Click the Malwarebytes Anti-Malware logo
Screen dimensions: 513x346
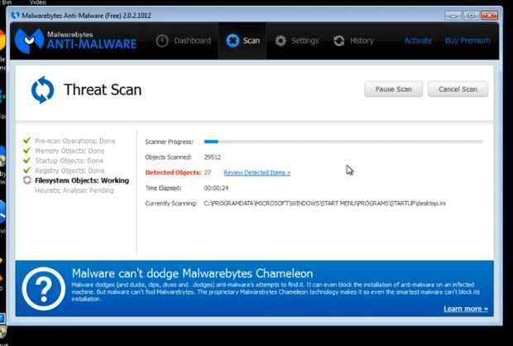pos(75,41)
